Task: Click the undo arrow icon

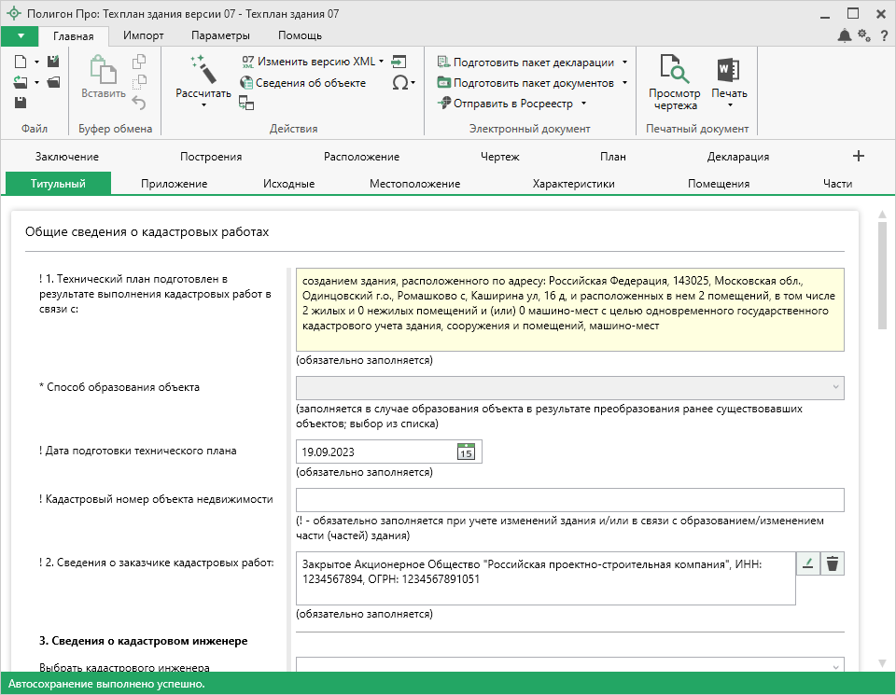Action: [x=139, y=103]
